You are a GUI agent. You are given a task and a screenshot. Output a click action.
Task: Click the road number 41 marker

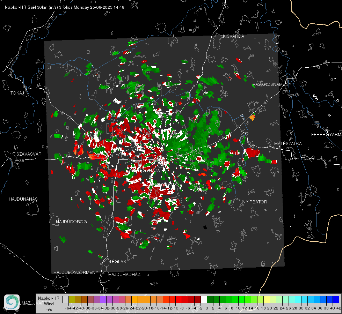click(x=265, y=102)
